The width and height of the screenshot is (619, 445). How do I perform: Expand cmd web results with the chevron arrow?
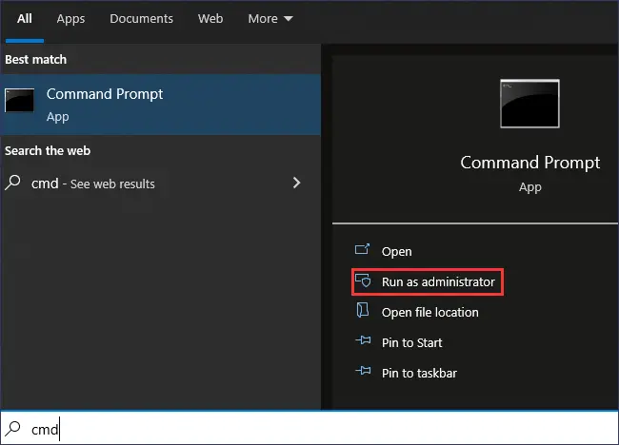[296, 183]
